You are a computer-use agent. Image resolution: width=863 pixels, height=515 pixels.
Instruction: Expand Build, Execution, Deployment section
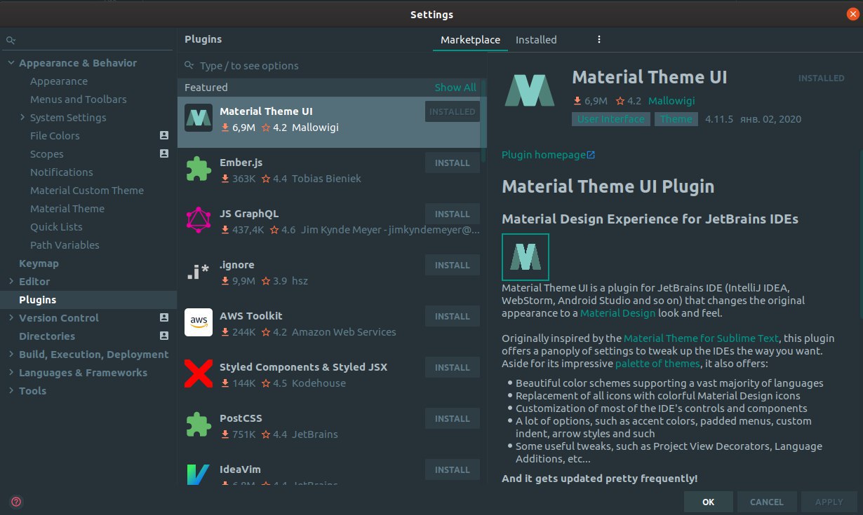coord(11,354)
